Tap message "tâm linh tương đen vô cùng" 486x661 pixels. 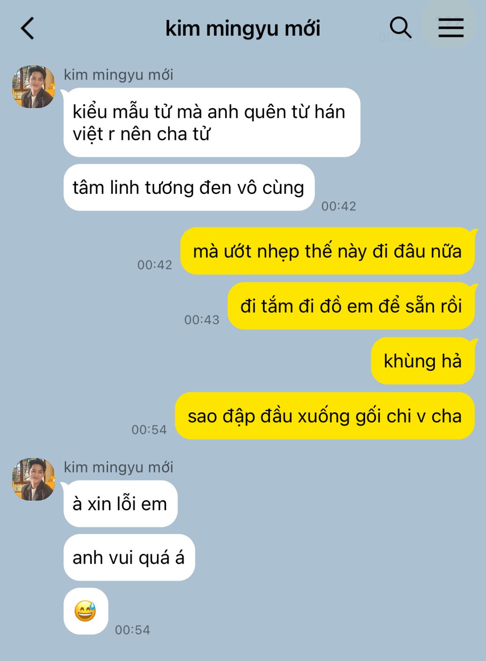click(x=189, y=188)
